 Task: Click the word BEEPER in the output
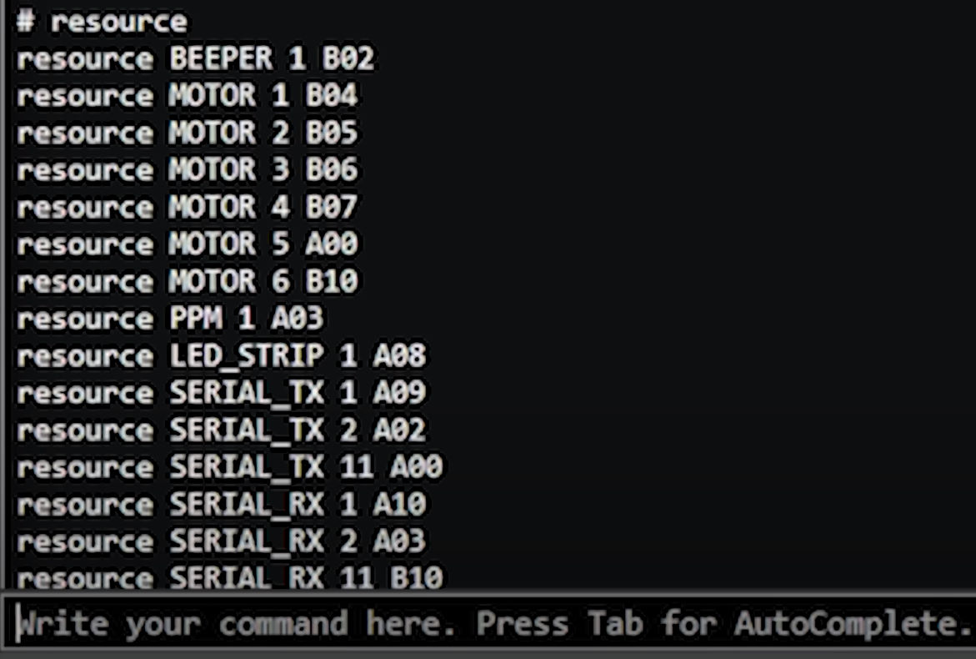(x=221, y=58)
